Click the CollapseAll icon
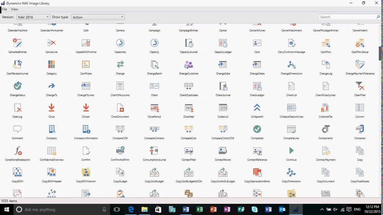The width and height of the screenshot is (383, 215). [257, 107]
